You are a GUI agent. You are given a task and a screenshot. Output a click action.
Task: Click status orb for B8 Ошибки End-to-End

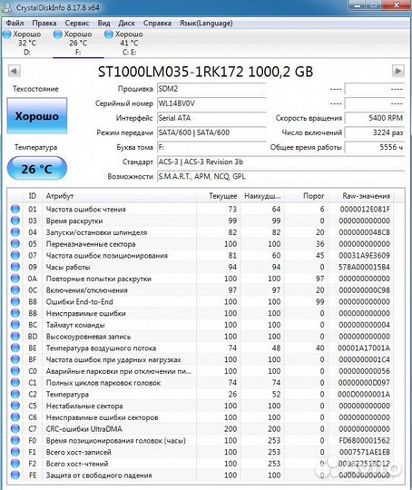click(15, 301)
